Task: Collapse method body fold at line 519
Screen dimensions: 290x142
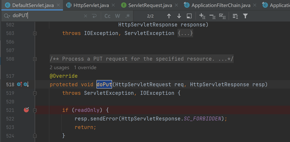Action: (x=34, y=93)
